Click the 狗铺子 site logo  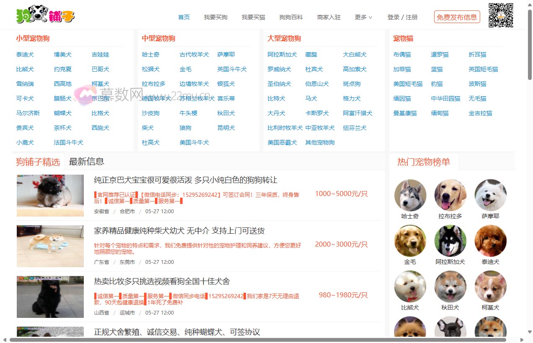[45, 16]
